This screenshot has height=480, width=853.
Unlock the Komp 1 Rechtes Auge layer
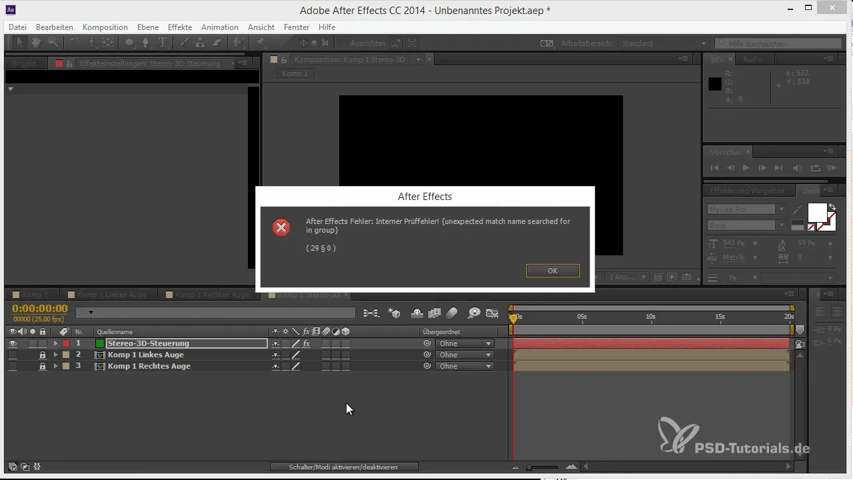pyautogui.click(x=43, y=367)
